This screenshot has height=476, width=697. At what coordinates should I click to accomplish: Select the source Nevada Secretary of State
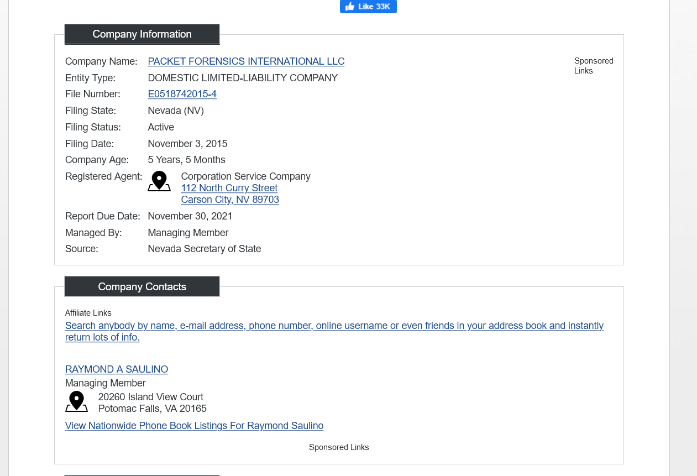point(205,249)
